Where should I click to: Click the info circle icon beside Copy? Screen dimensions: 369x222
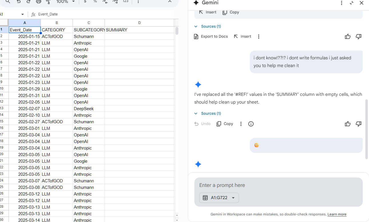(251, 124)
